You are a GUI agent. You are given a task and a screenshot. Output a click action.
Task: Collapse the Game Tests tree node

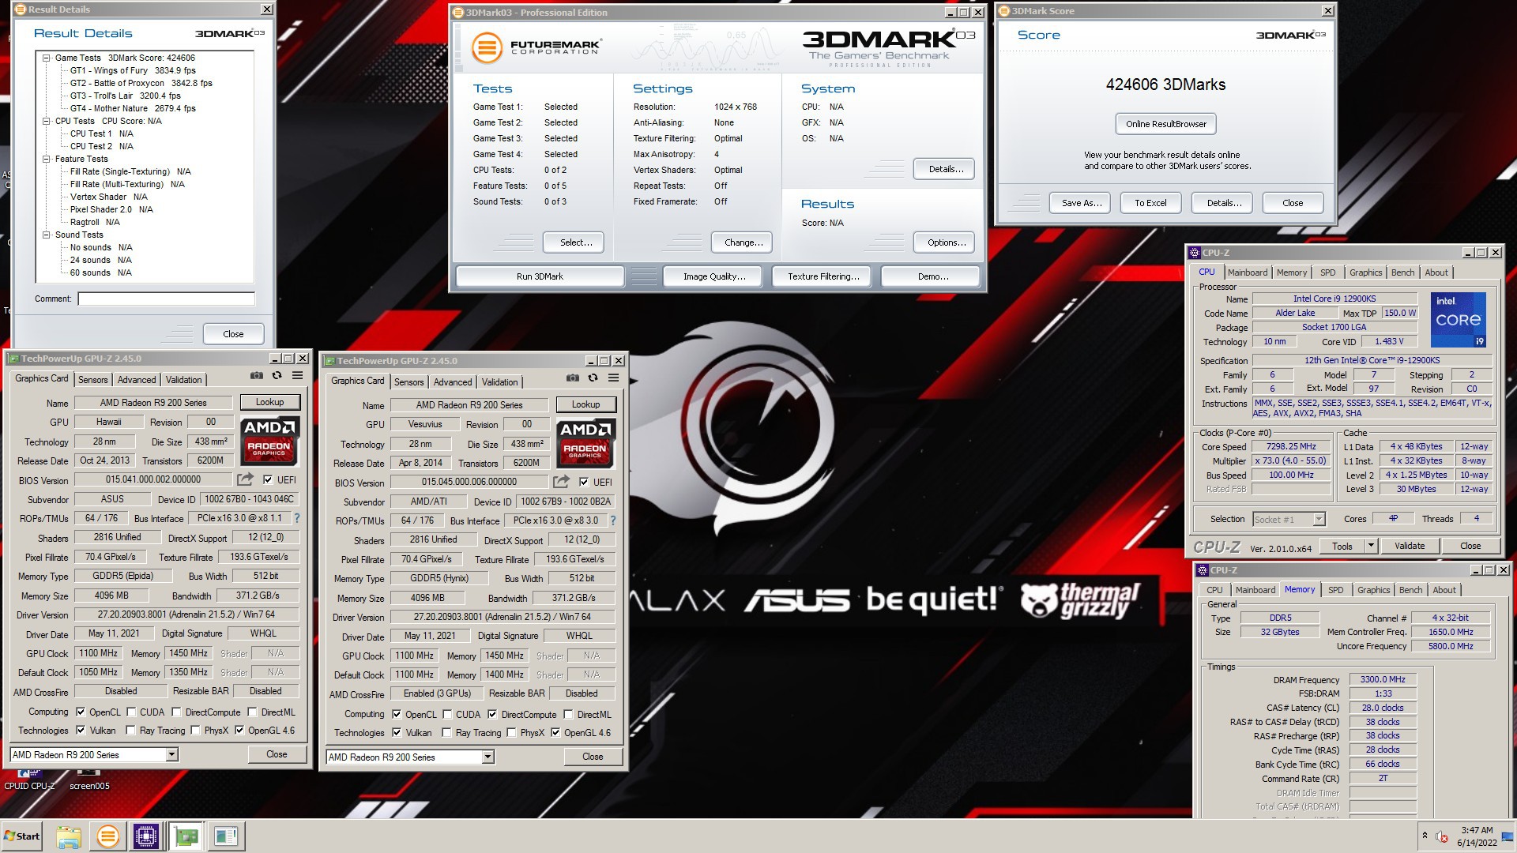pos(46,58)
